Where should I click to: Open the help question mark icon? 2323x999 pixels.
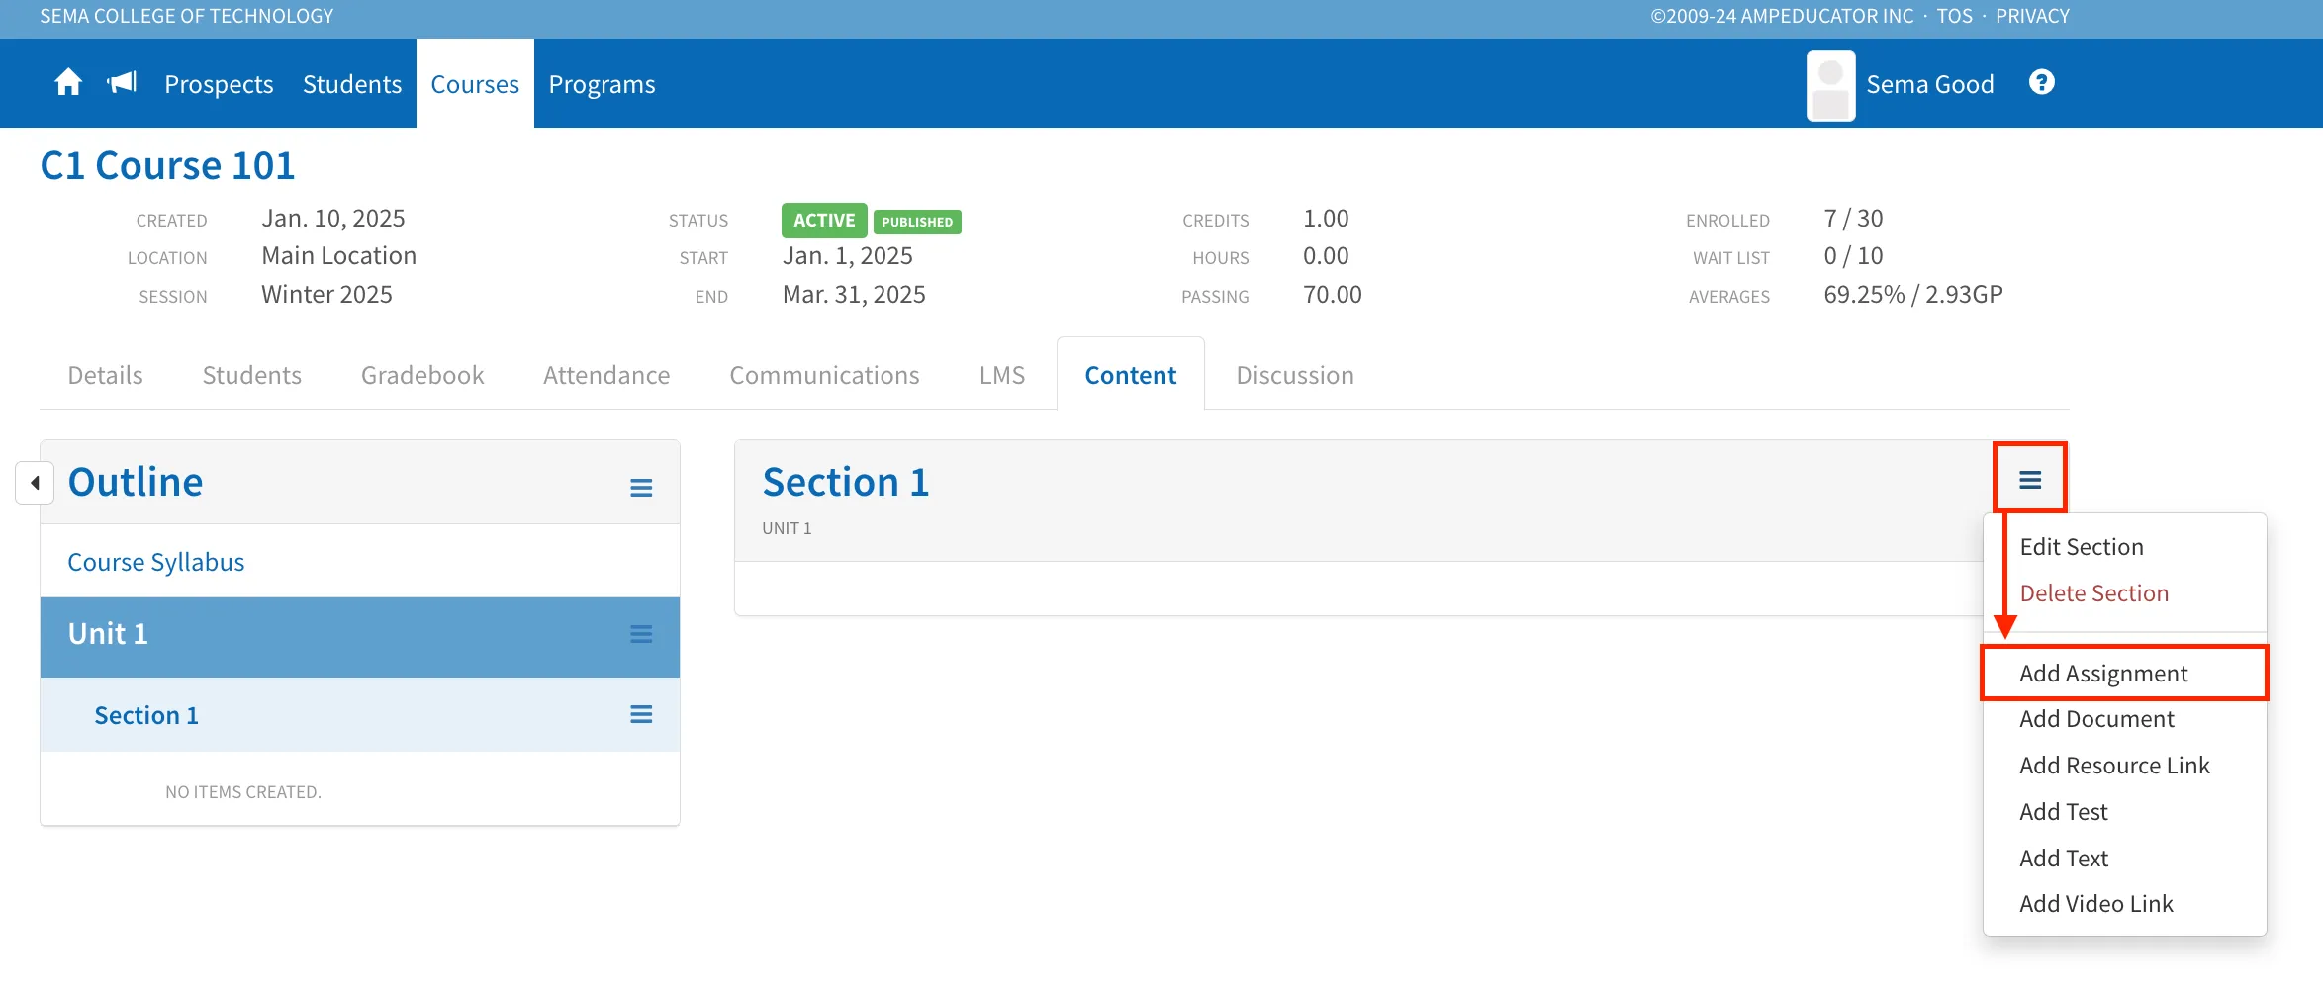tap(2041, 82)
